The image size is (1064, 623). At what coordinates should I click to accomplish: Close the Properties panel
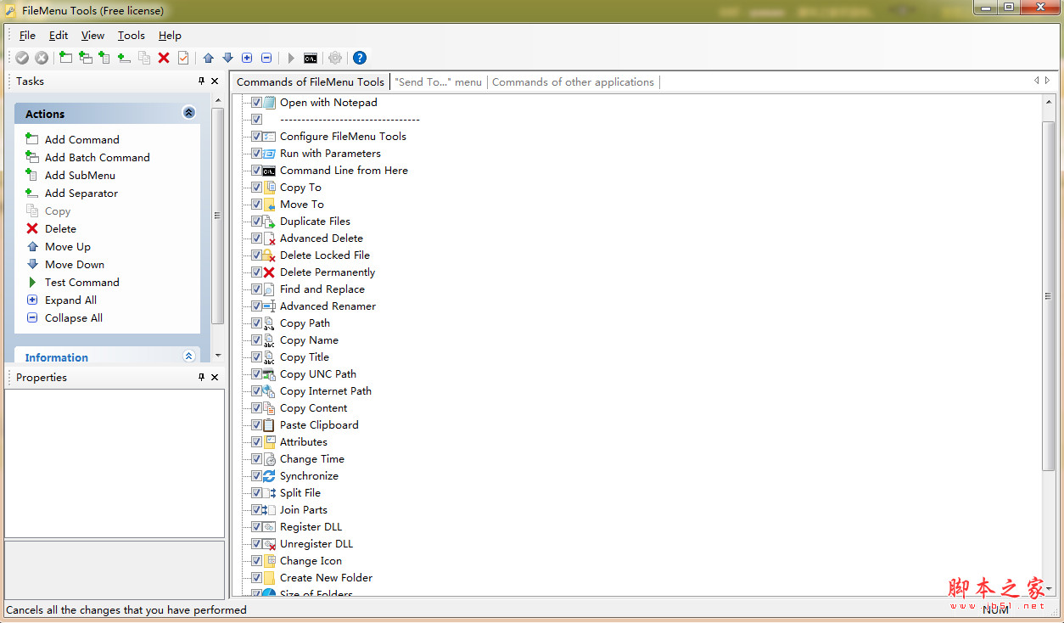(x=215, y=378)
